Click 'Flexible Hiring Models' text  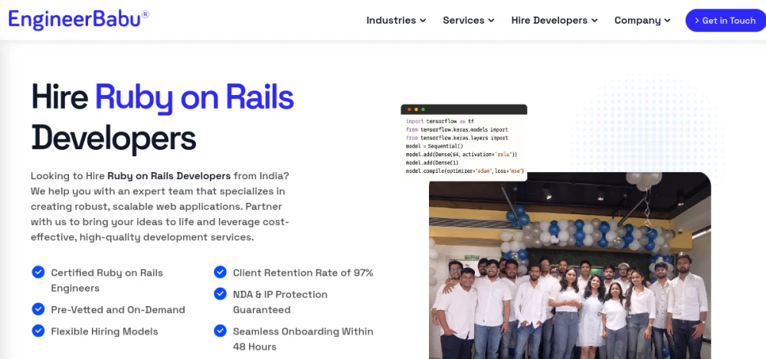coord(104,331)
